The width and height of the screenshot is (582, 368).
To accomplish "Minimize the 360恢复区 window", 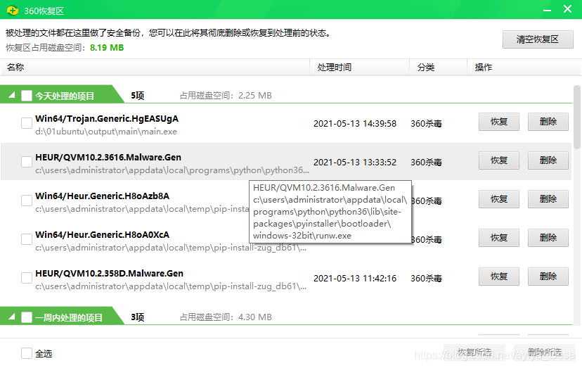I will pos(547,10).
